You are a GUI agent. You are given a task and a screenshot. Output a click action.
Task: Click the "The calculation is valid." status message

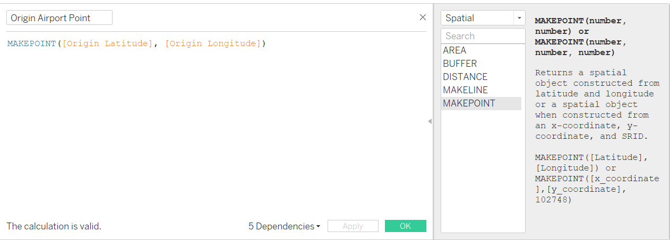54,226
